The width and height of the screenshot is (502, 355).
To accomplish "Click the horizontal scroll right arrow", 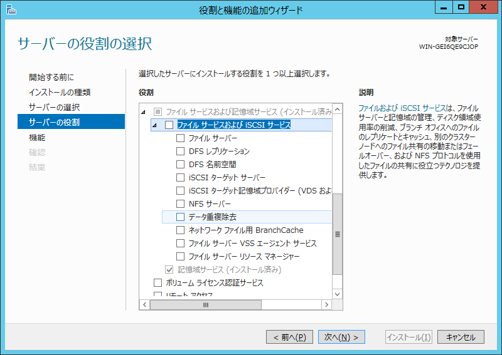I will 326,304.
